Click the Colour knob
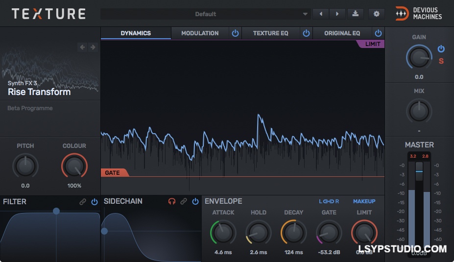The width and height of the screenshot is (454, 262). (74, 166)
